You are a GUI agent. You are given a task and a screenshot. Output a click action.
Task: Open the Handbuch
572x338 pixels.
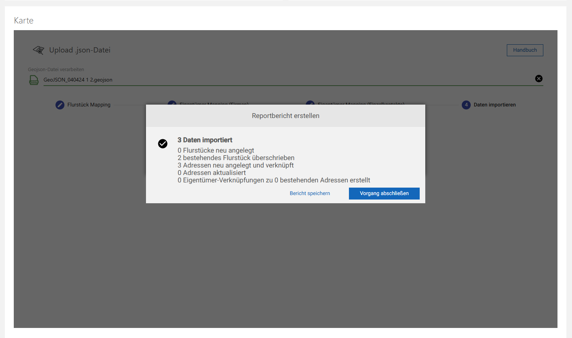(x=525, y=50)
